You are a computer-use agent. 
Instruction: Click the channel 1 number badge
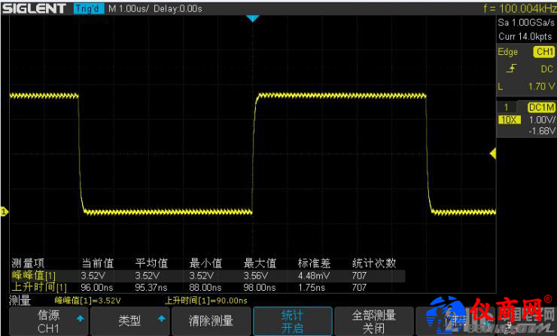click(509, 108)
